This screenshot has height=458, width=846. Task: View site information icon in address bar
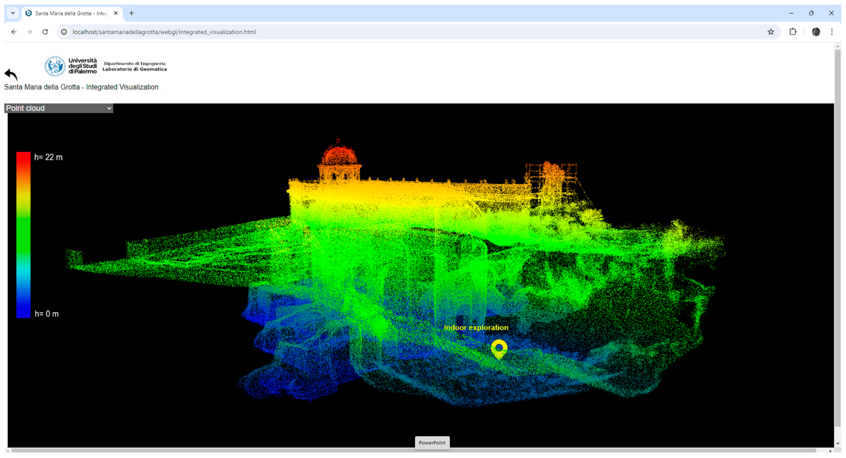(64, 32)
